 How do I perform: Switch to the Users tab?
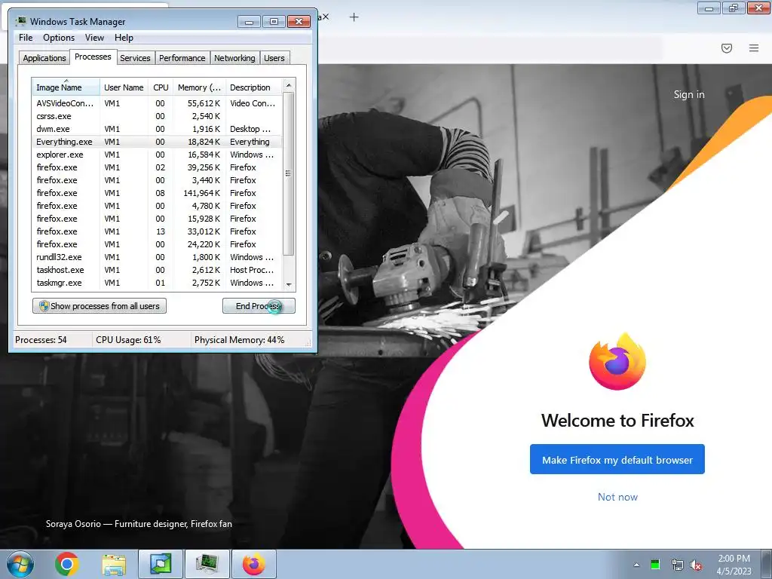click(274, 58)
